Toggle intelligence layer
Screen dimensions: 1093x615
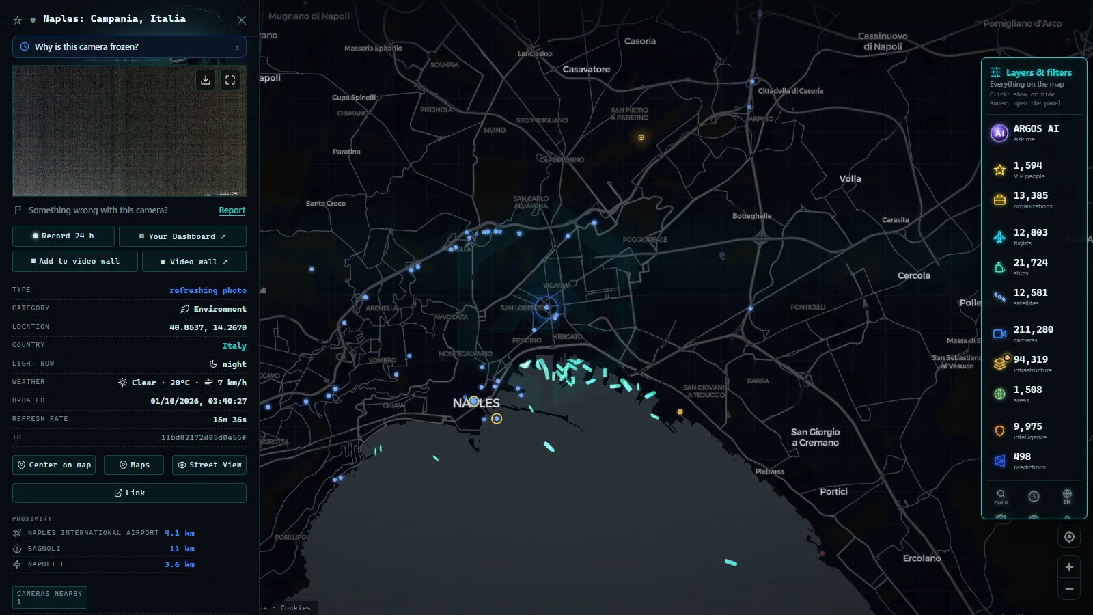tap(1034, 430)
